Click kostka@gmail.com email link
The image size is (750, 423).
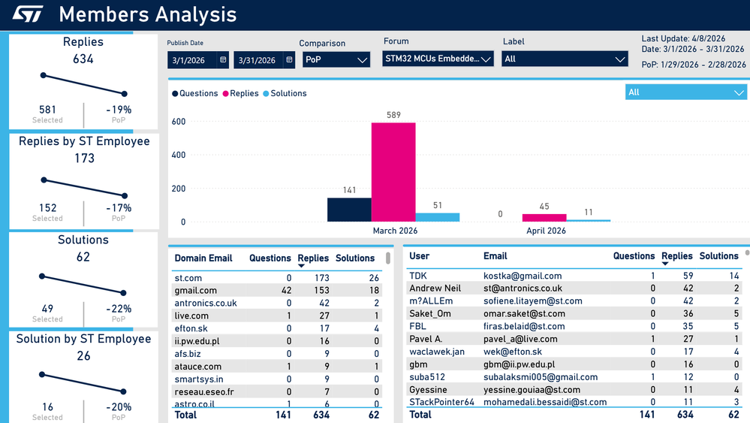click(523, 276)
